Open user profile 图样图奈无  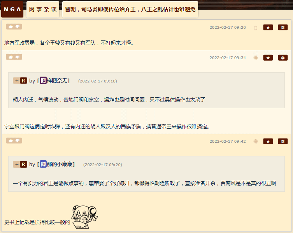[53, 81]
